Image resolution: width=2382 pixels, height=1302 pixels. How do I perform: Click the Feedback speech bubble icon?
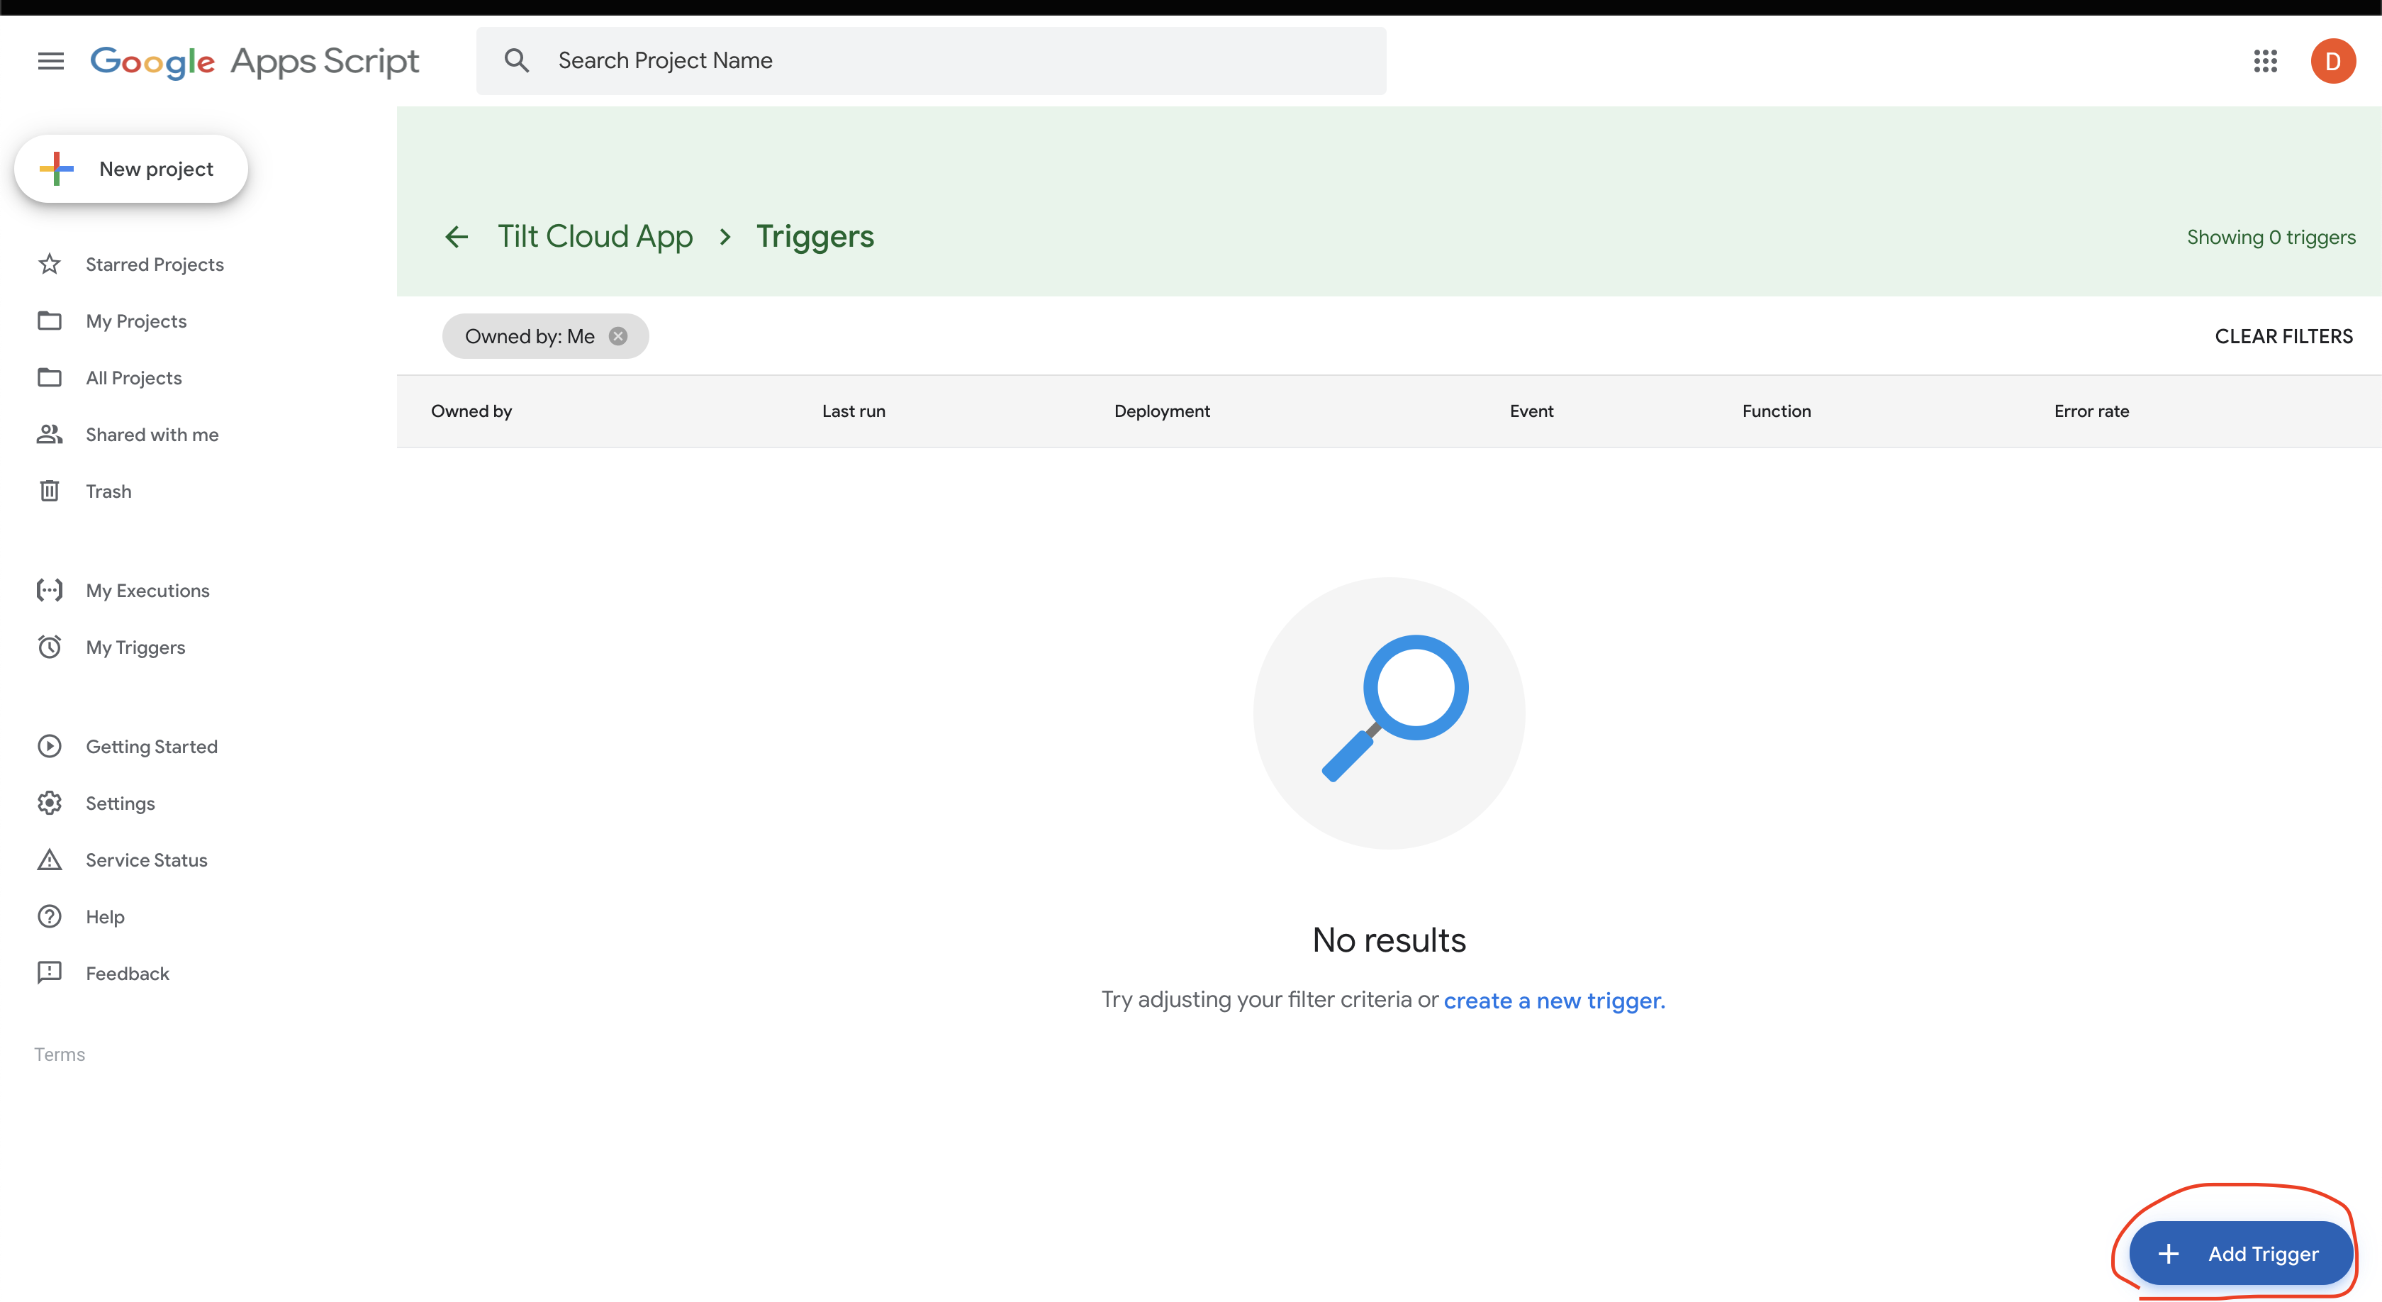(x=49, y=973)
